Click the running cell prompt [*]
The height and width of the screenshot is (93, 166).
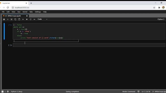click(10, 25)
